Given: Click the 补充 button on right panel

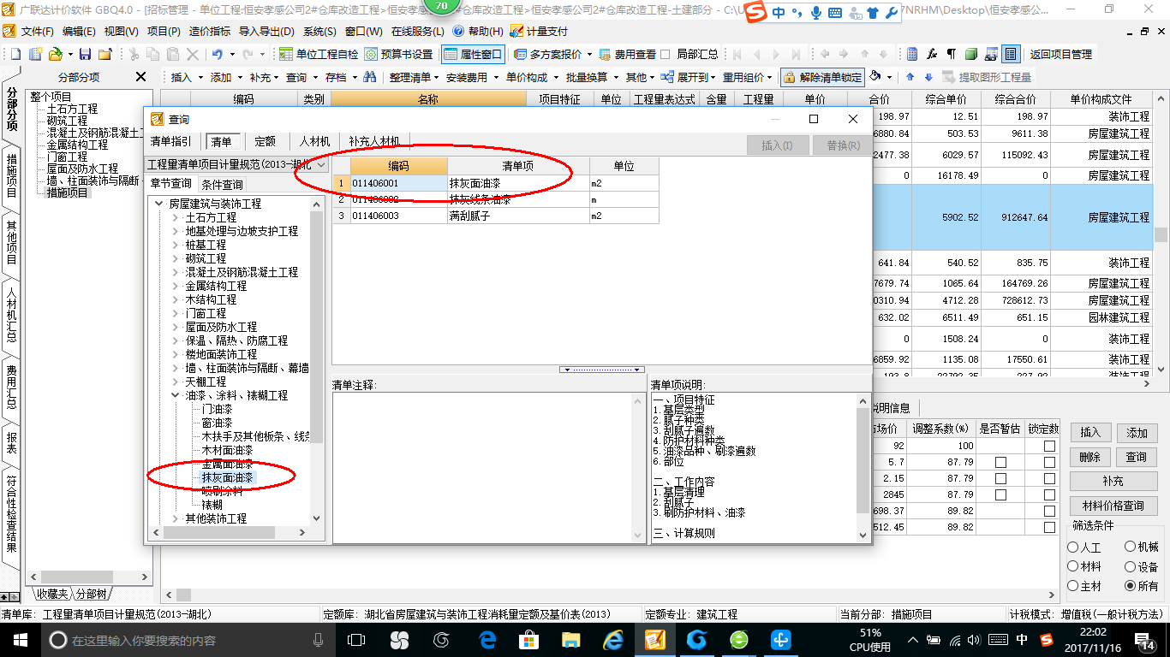Looking at the screenshot, I should coord(1113,482).
